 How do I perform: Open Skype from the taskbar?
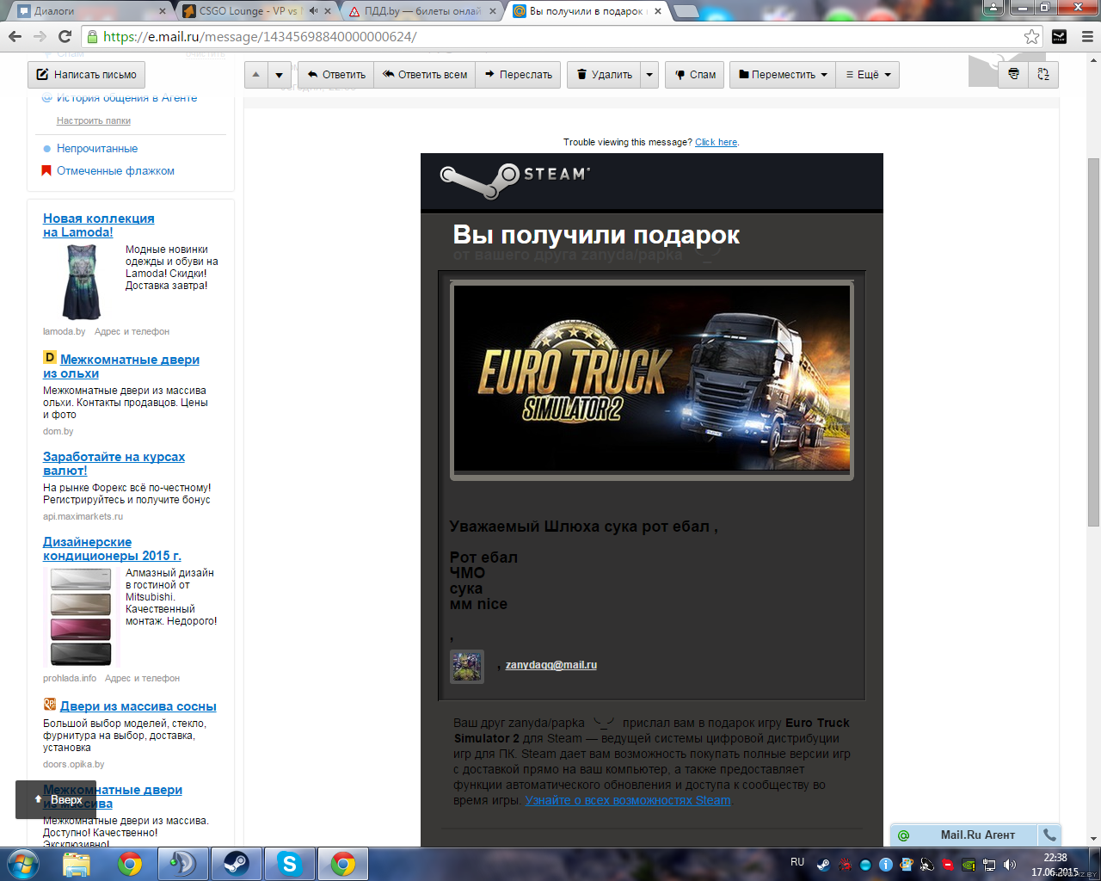[290, 864]
